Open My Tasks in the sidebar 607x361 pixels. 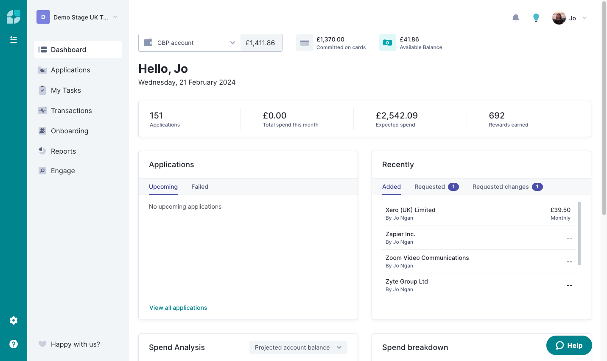point(78,90)
